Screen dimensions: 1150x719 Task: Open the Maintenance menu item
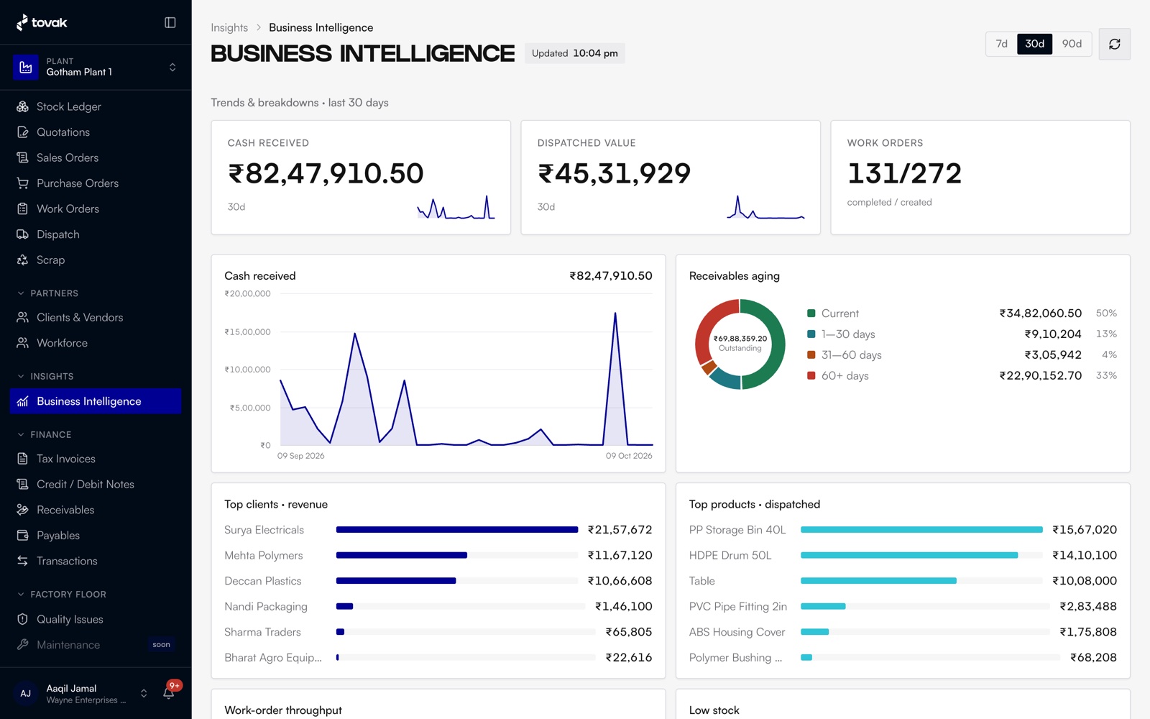(x=96, y=645)
